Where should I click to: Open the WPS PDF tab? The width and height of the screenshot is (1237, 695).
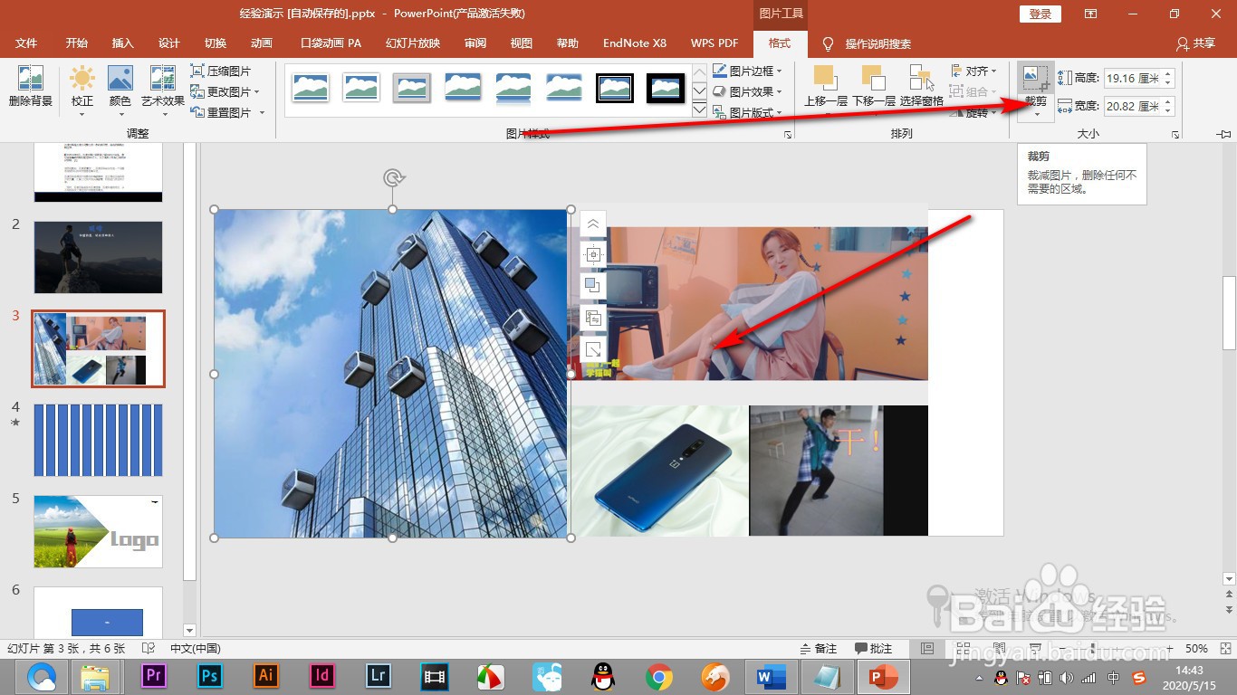pyautogui.click(x=714, y=43)
